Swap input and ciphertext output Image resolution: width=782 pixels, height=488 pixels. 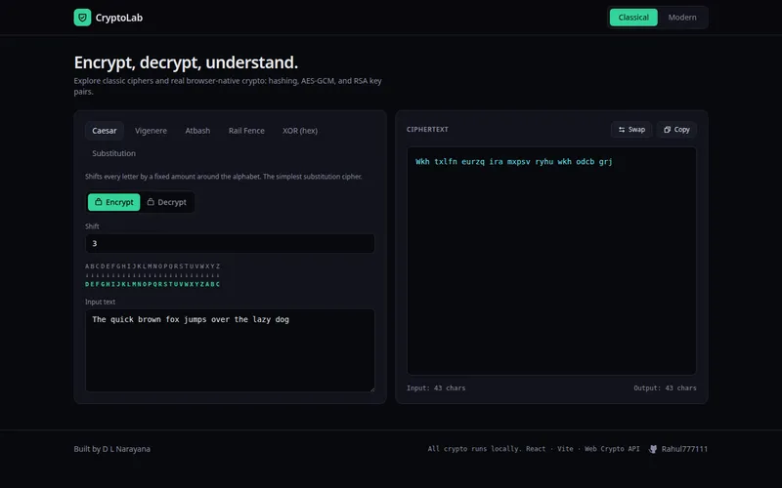(631, 130)
